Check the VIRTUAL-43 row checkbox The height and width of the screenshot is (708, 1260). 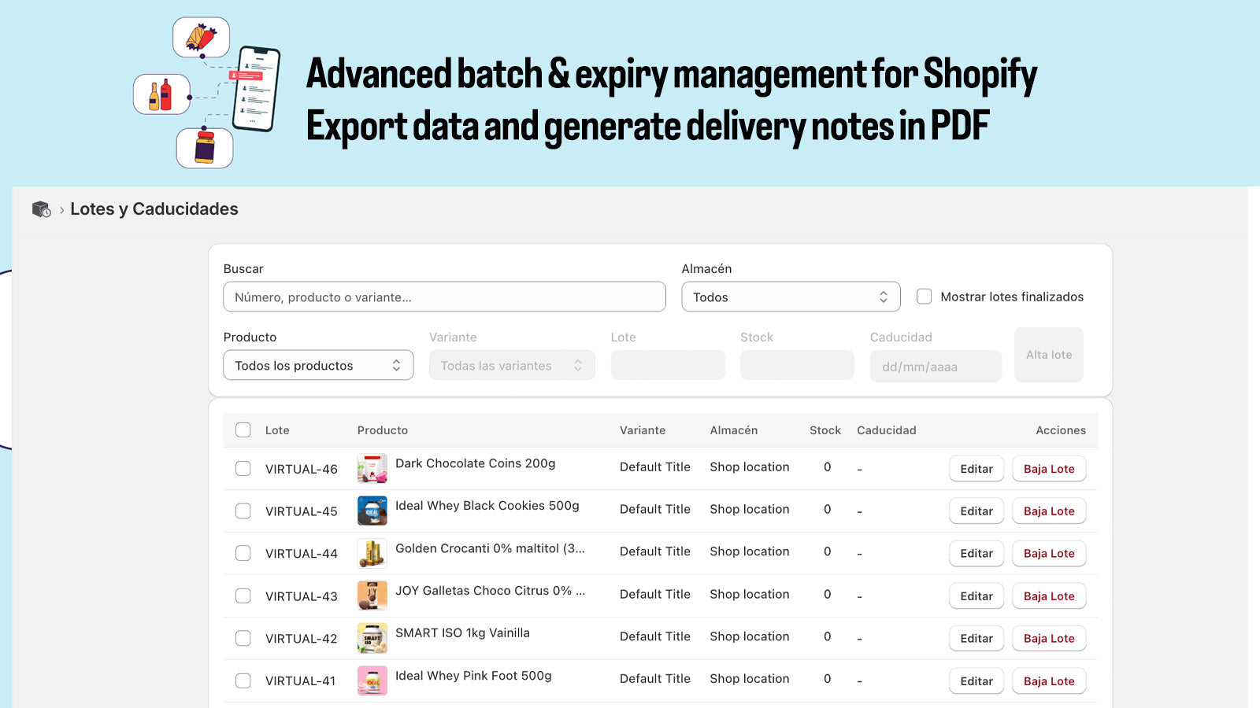coord(243,596)
